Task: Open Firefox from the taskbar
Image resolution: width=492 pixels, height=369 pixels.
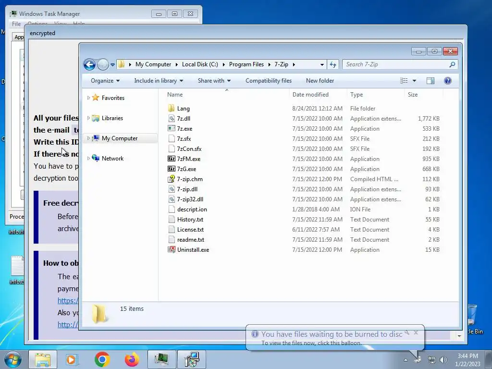Action: 132,359
